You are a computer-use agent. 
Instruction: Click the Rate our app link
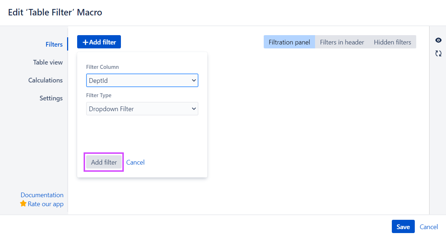click(46, 204)
